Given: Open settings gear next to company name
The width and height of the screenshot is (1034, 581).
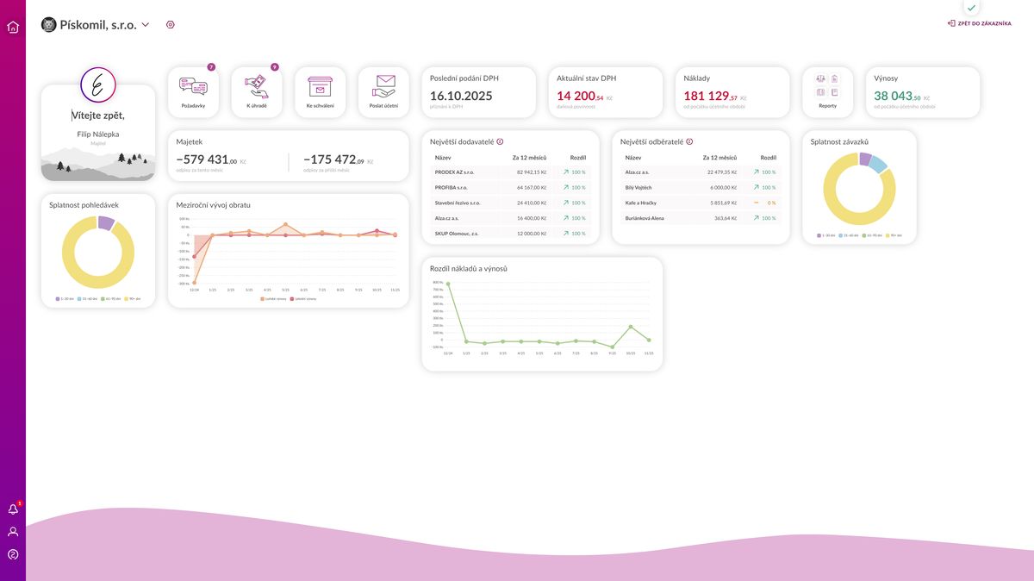Looking at the screenshot, I should coord(171,25).
